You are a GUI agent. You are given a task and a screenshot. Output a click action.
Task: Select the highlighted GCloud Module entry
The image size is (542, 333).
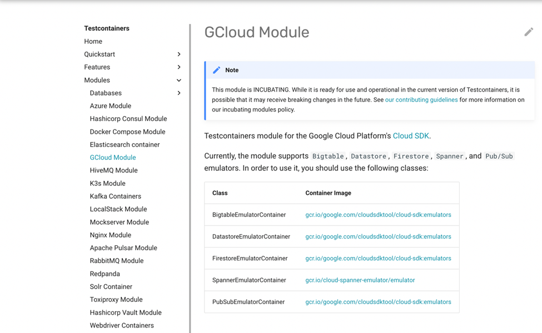[113, 158]
